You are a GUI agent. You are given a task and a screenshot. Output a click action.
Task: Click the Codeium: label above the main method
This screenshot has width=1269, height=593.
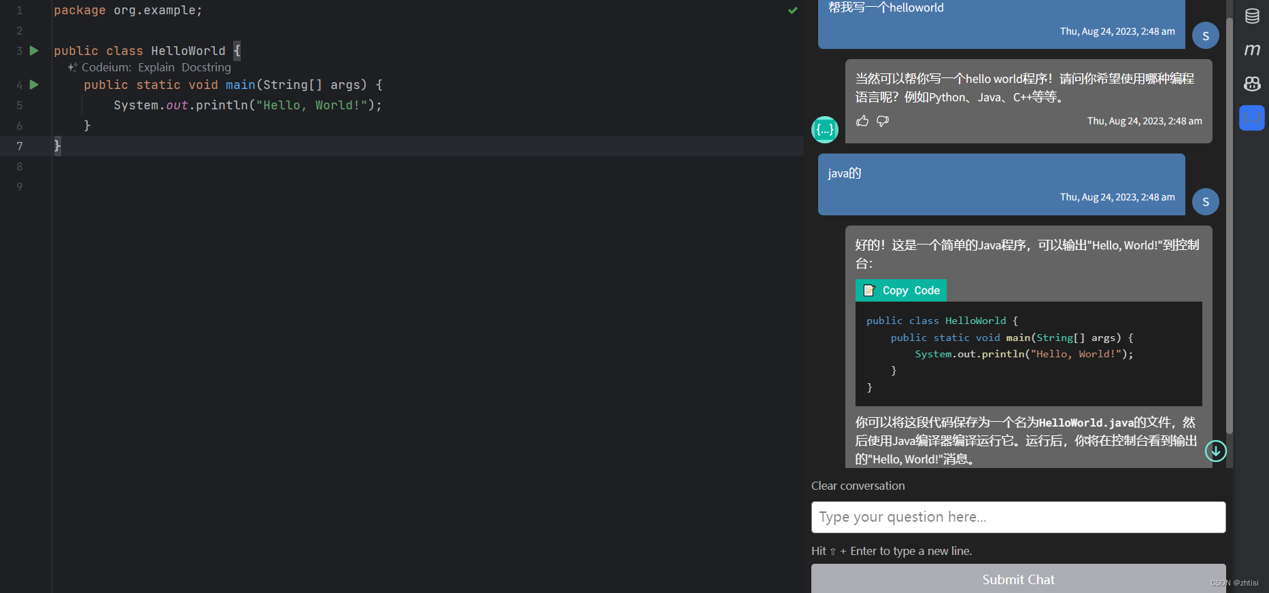pyautogui.click(x=106, y=67)
